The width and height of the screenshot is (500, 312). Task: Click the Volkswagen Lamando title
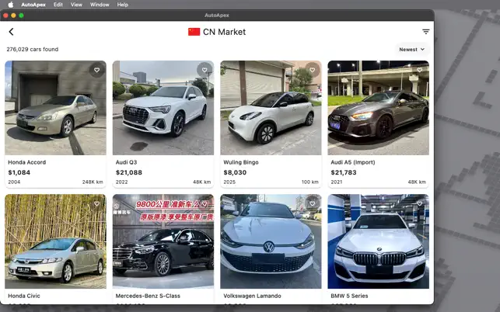(252, 296)
